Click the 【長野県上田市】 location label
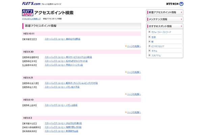The width and height of the screenshot is (206, 135). pyautogui.click(x=29, y=105)
